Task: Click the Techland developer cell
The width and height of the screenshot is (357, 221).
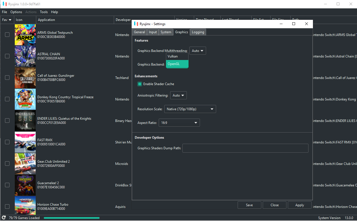Action: tap(122, 78)
